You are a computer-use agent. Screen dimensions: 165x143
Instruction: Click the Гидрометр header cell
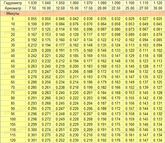13,3
